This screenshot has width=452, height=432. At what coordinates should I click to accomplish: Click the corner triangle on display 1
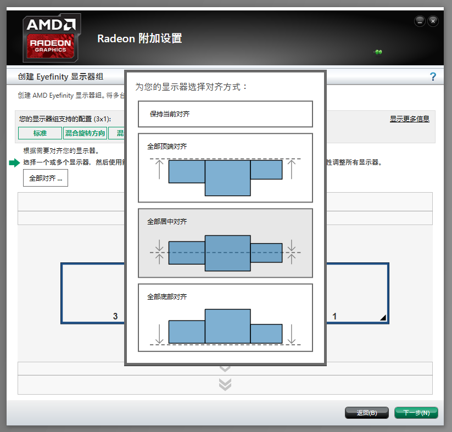pyautogui.click(x=383, y=317)
